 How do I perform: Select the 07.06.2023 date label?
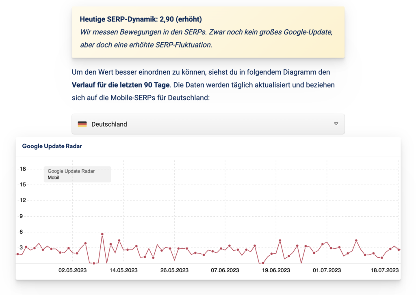tap(225, 270)
